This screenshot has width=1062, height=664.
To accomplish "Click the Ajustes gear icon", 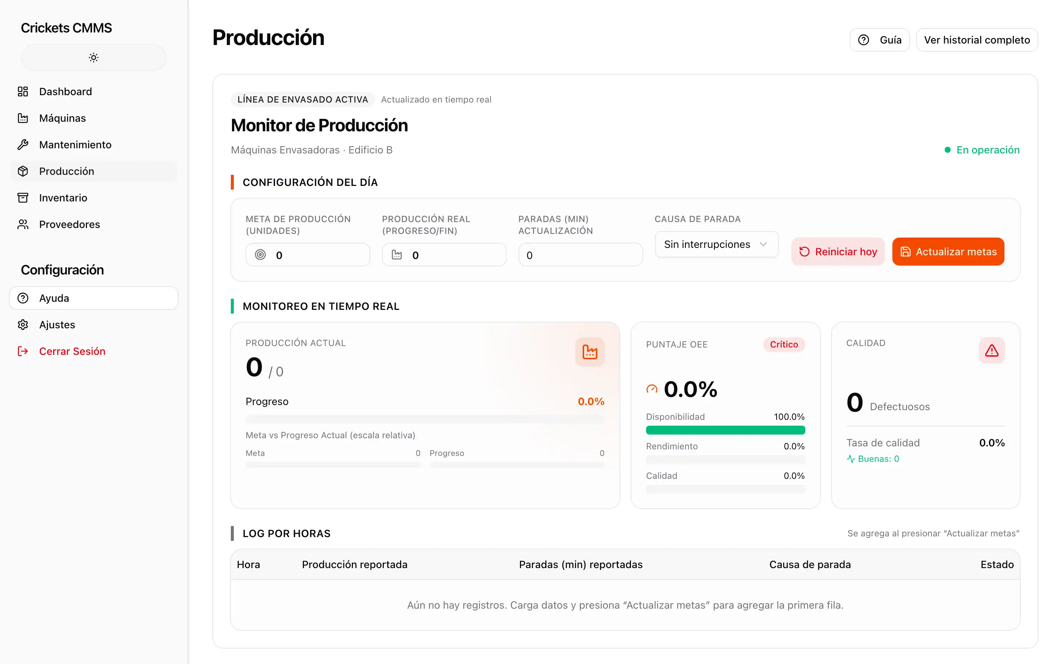I will pos(23,325).
